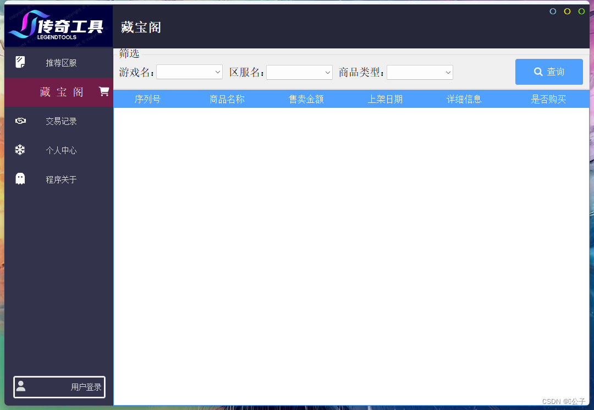The image size is (594, 410).
Task: Click the 上架日期 column header
Action: pos(385,99)
